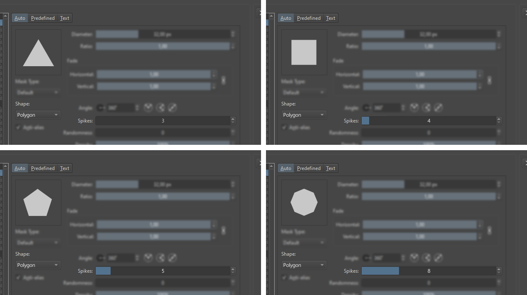
Task: Click Ratio slider in square panel
Action: coord(429,46)
